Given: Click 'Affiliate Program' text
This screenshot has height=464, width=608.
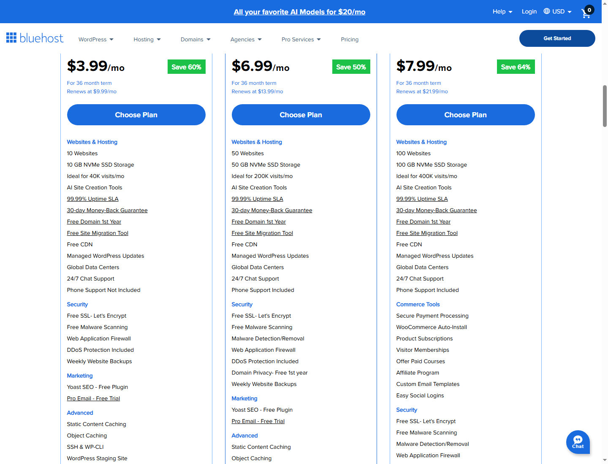Looking at the screenshot, I should [418, 372].
